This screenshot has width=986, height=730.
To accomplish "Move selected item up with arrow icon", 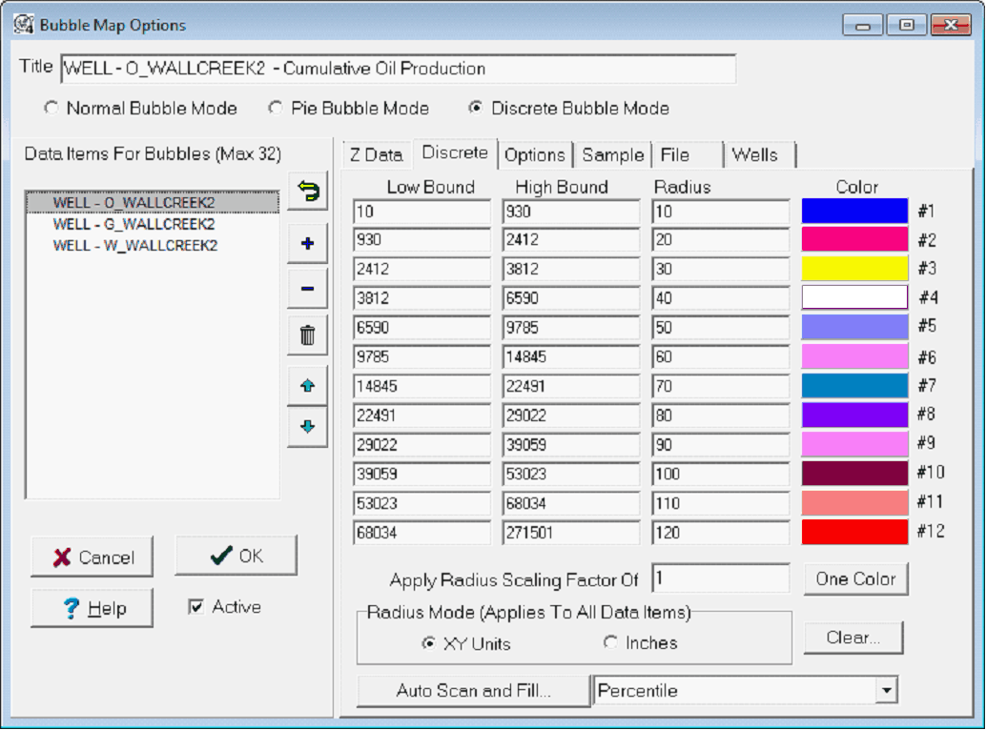I will point(307,386).
